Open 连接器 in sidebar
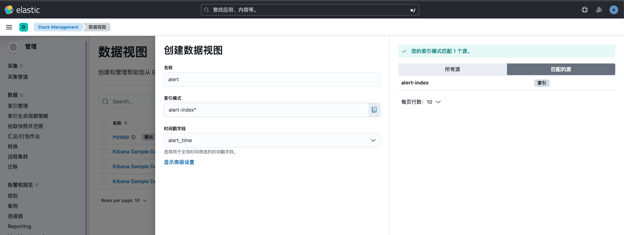The image size is (624, 235). pos(15,216)
